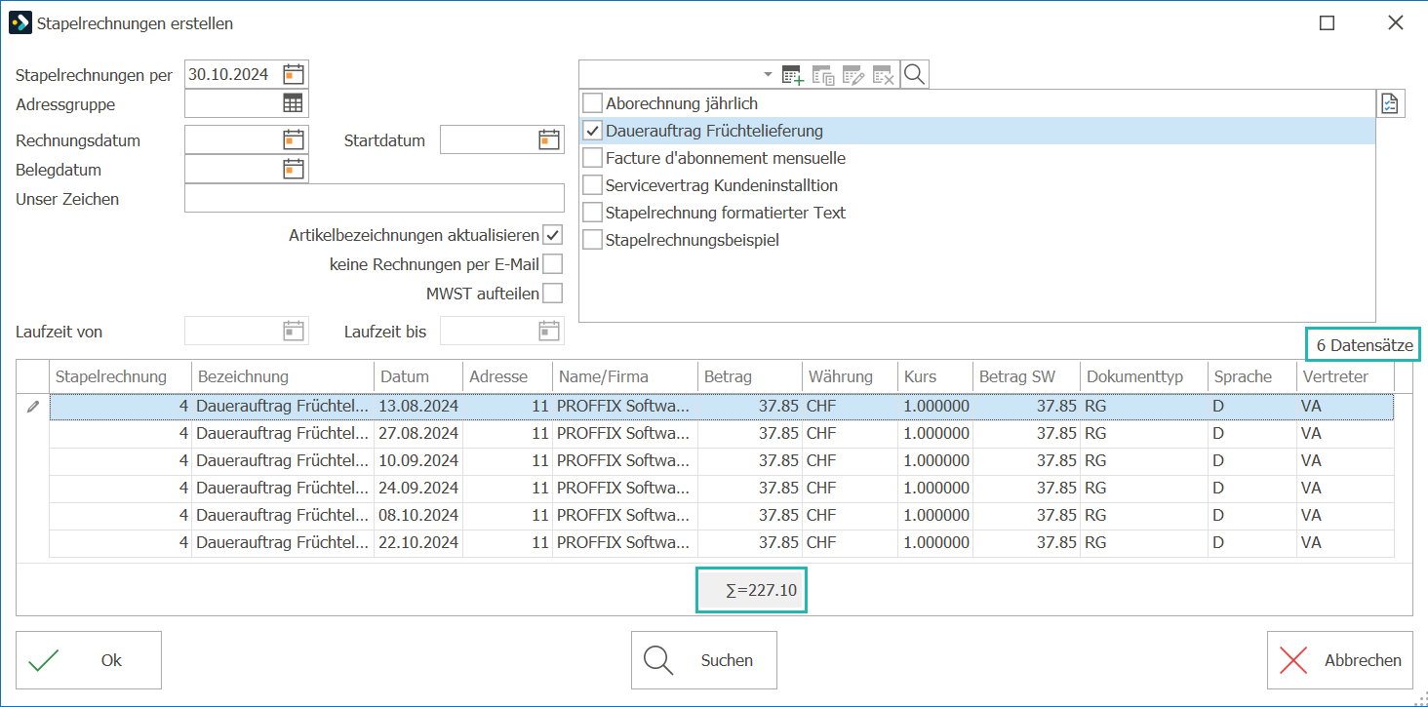The image size is (1428, 707).
Task: Check Facture d'abonnement mensuelle
Action: point(592,158)
